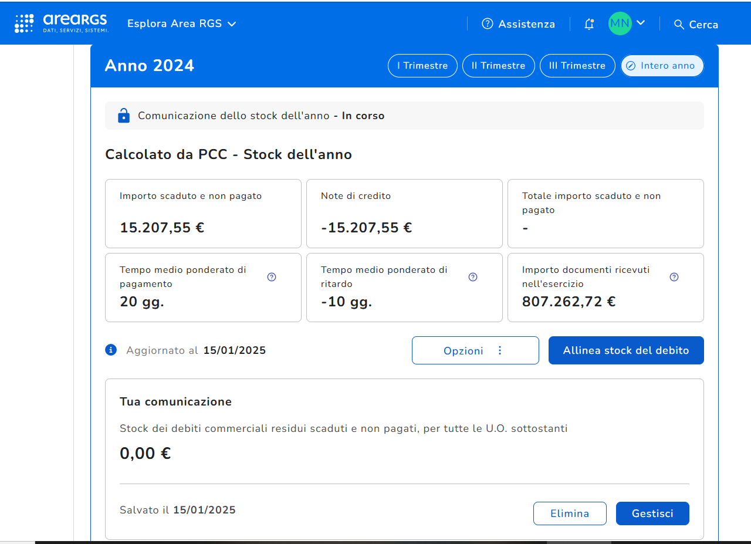Click the blue lock icon
Viewport: 751px width, 544px height.
(123, 116)
